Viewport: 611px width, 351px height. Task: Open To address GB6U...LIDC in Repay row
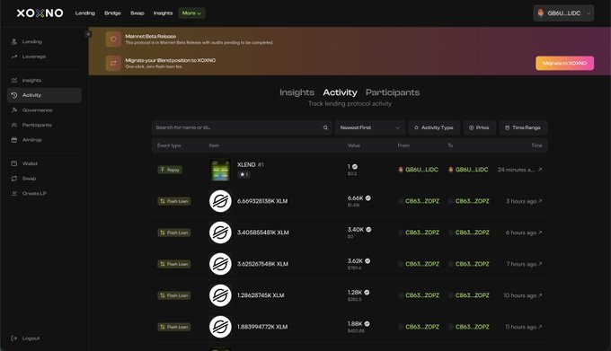[x=472, y=170]
